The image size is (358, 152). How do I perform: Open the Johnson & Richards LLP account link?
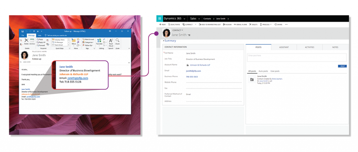[x=200, y=65]
